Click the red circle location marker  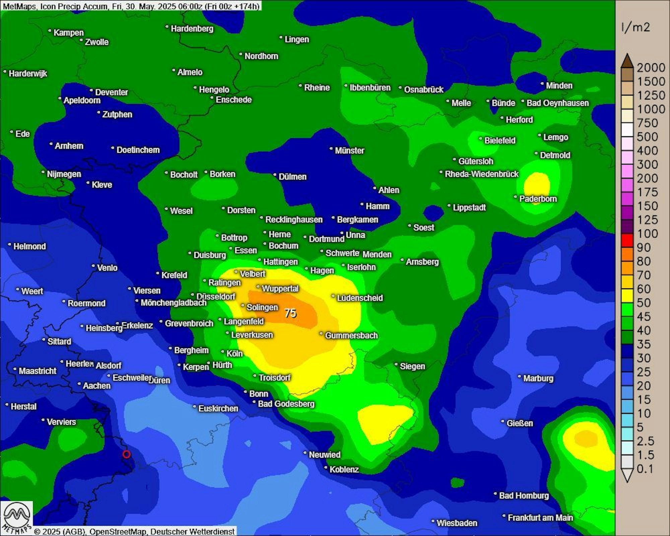click(126, 454)
